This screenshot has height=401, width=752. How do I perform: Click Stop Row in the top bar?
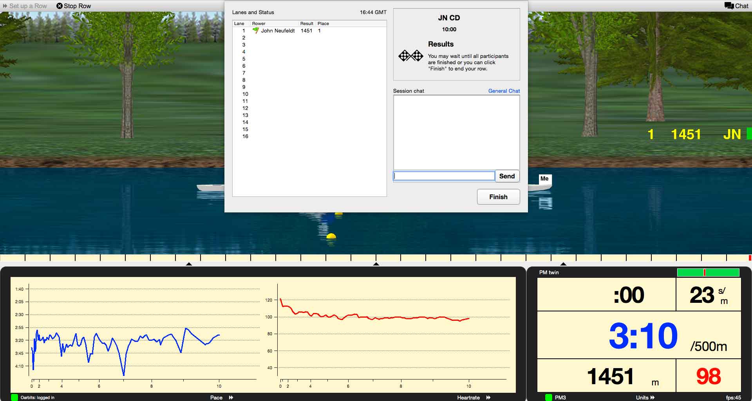[x=74, y=6]
